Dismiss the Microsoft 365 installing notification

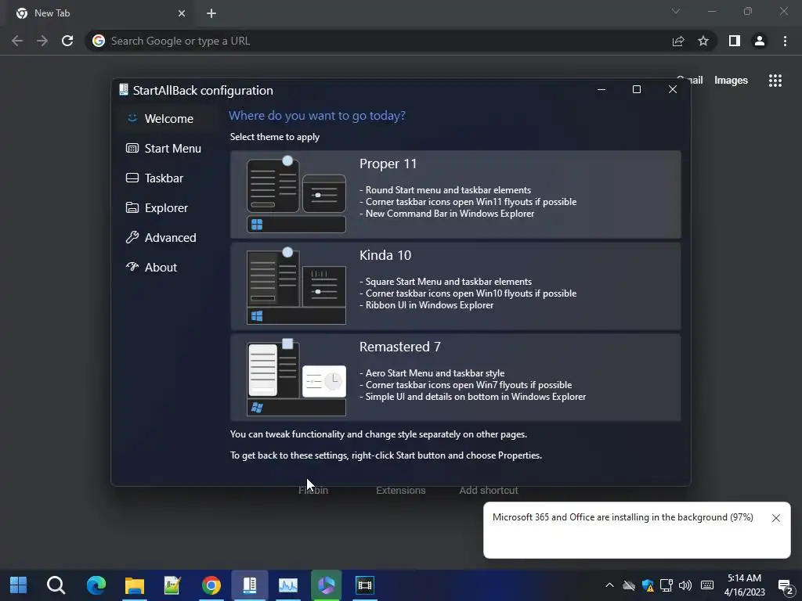pos(776,518)
